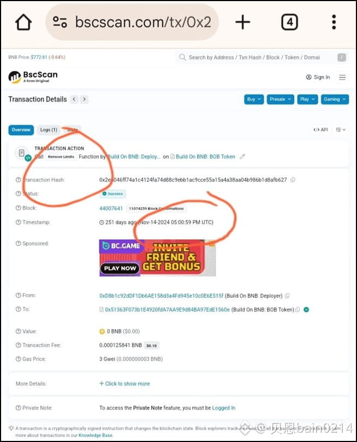Click the Value help icon
The image size is (357, 442).
pyautogui.click(x=19, y=331)
